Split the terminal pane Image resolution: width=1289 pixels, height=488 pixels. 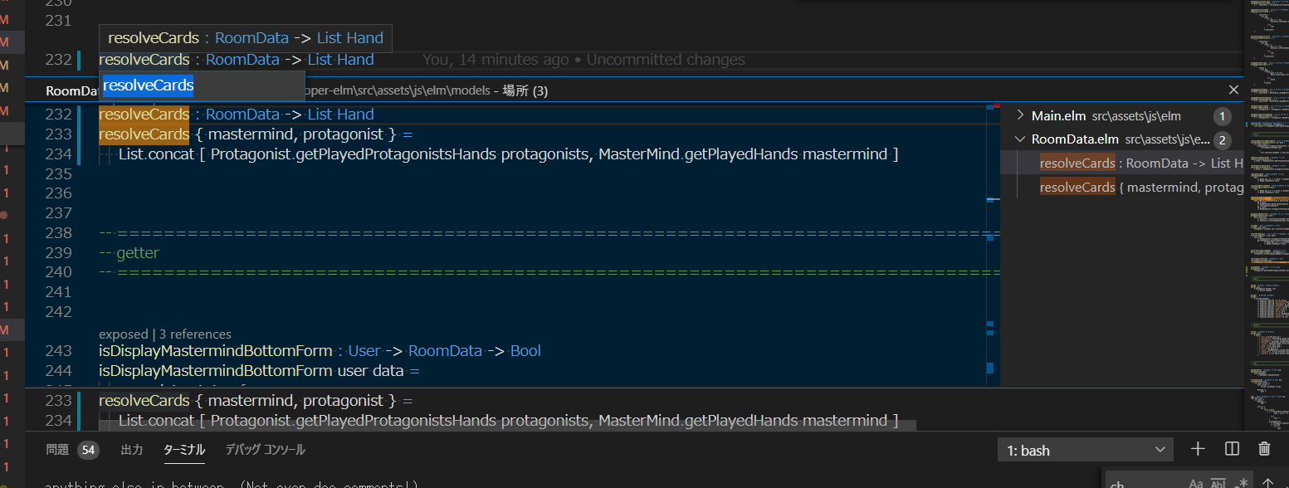pos(1232,449)
